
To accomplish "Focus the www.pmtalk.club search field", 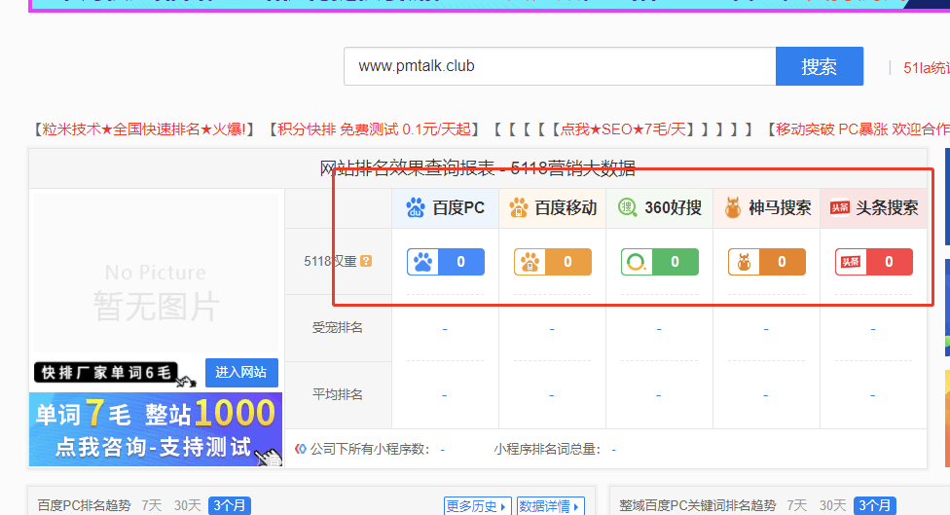I will pos(560,66).
